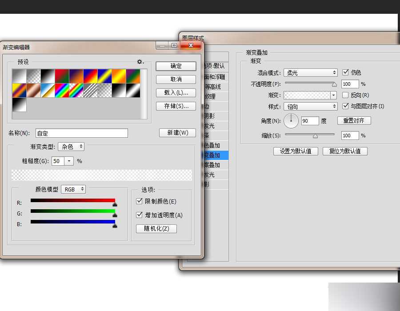This screenshot has width=400, height=311.
Task: Click 存储(S)... to save gradients
Action: pos(176,106)
